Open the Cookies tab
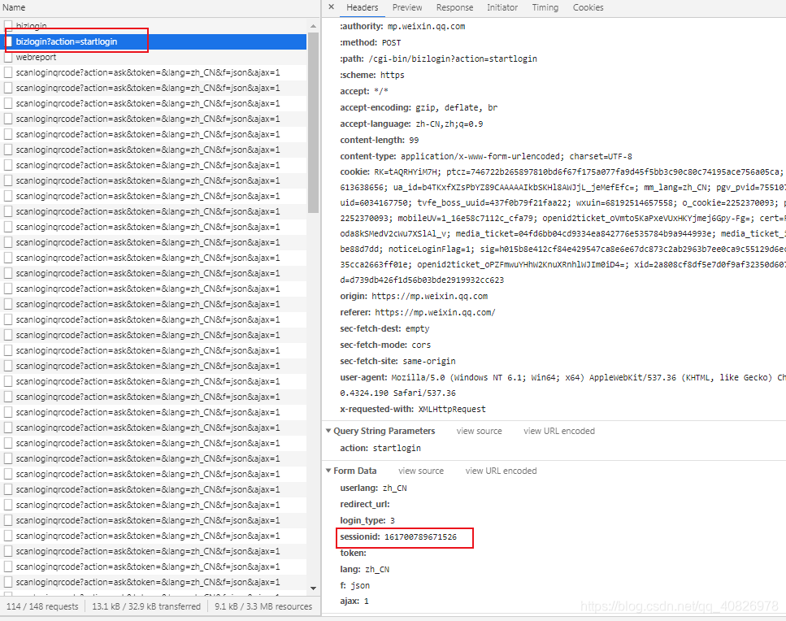 [588, 7]
